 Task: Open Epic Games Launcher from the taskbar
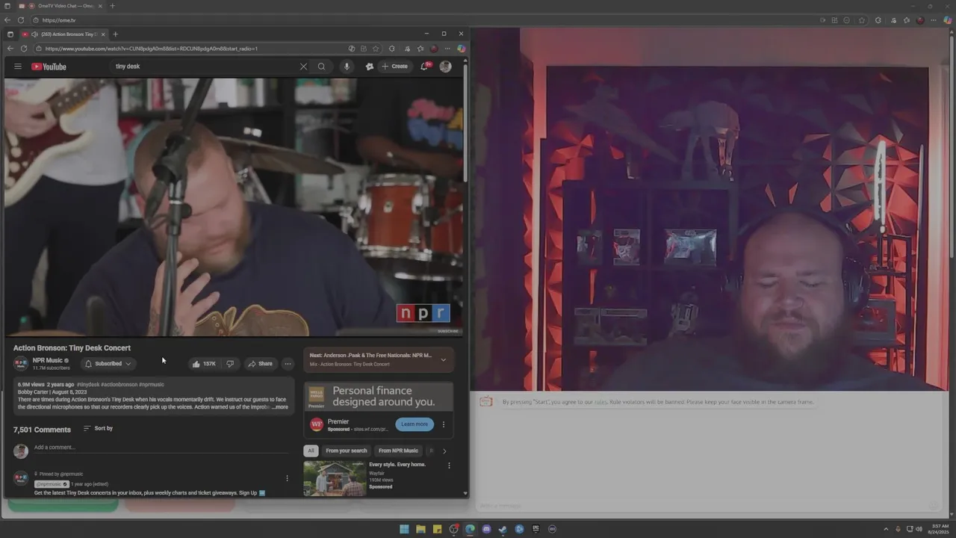pos(536,529)
